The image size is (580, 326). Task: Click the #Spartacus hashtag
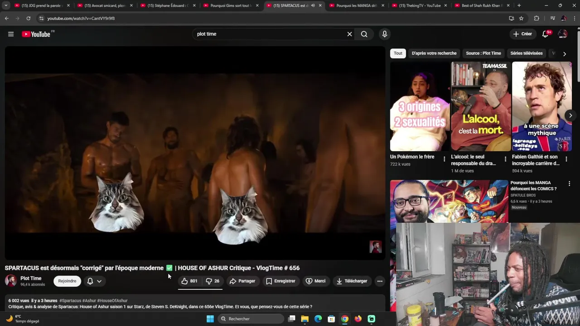[70, 301]
